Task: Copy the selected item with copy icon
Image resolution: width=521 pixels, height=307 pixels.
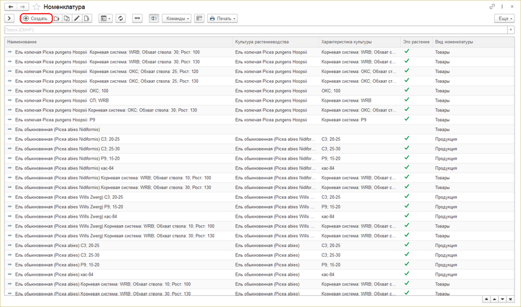Action: 67,18
